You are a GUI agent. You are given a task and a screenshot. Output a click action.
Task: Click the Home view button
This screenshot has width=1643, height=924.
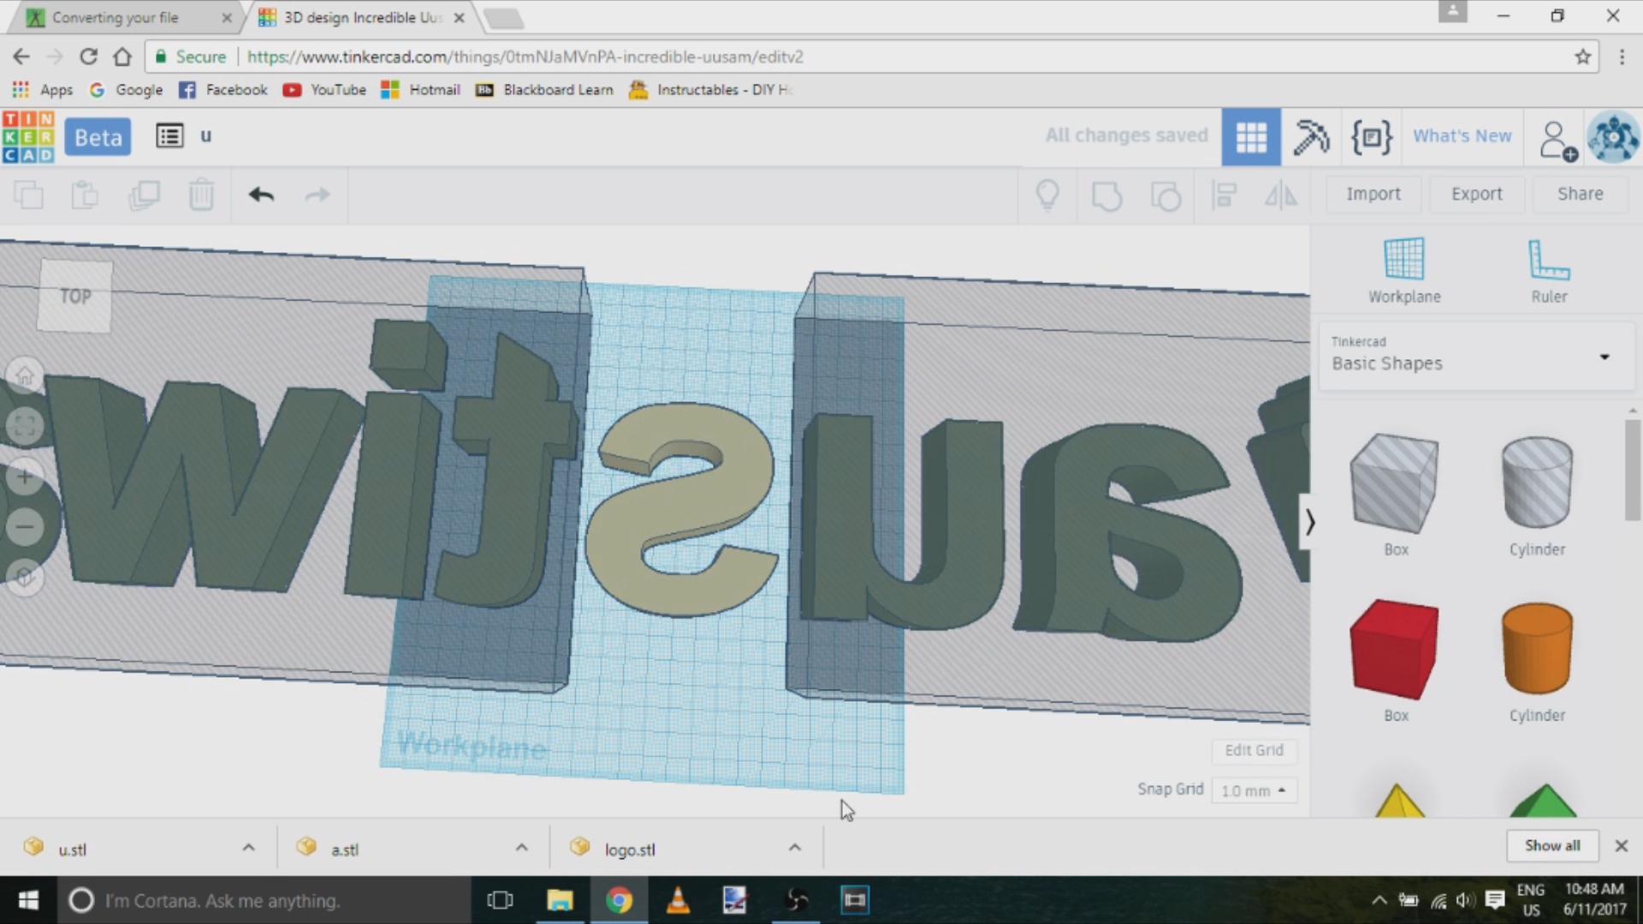25,376
